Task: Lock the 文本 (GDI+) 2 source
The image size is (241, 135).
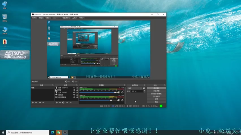Action: (x=77, y=88)
